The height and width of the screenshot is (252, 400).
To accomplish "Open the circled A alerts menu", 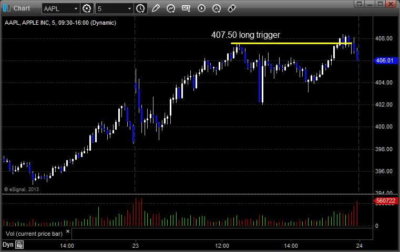I will point(217,9).
